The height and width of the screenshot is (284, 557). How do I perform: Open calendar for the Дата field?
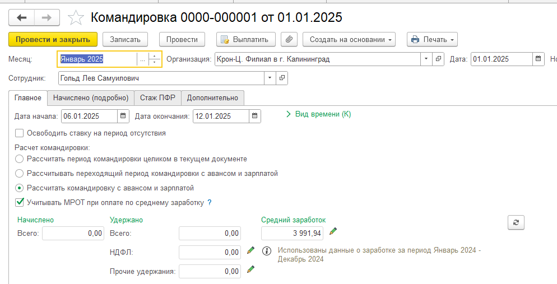click(538, 59)
